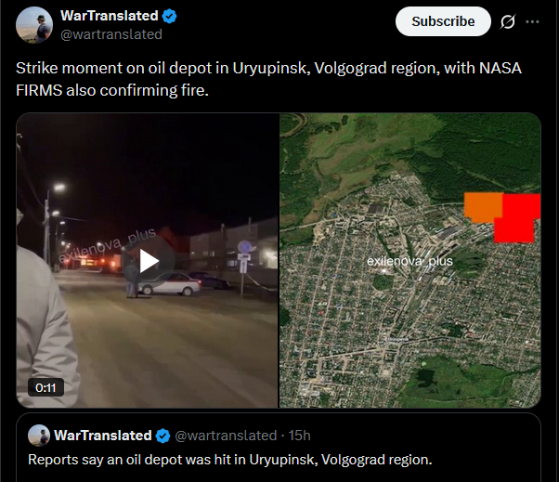Open the quoted post about Uryupinsk oil depot
This screenshot has width=559, height=482.
coord(279,448)
